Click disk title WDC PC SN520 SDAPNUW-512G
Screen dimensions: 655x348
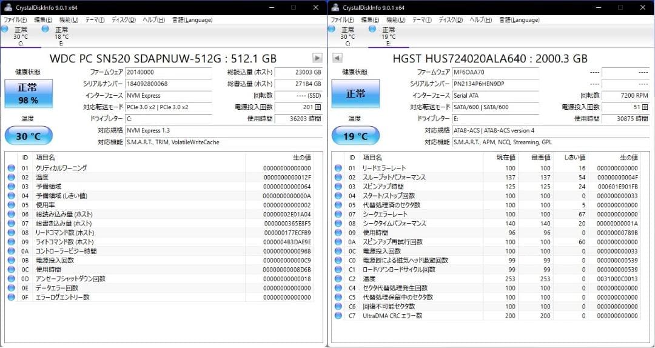click(163, 58)
